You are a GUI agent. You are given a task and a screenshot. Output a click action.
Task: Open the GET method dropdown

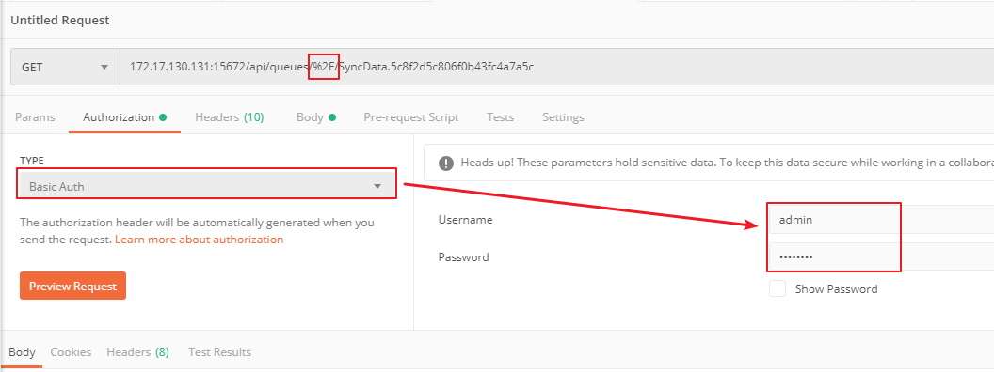coord(65,67)
